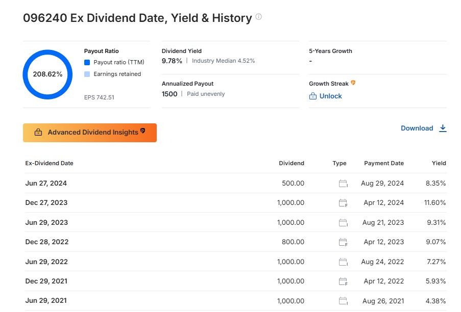Click the 5.93% yield value
The image size is (461, 312).
tap(435, 281)
